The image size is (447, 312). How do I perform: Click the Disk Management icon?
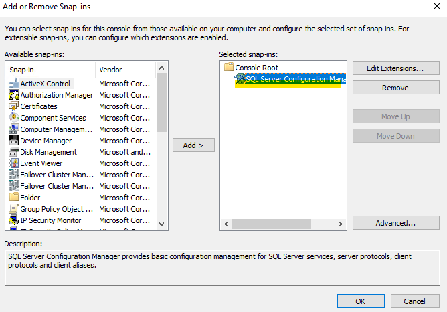click(14, 152)
